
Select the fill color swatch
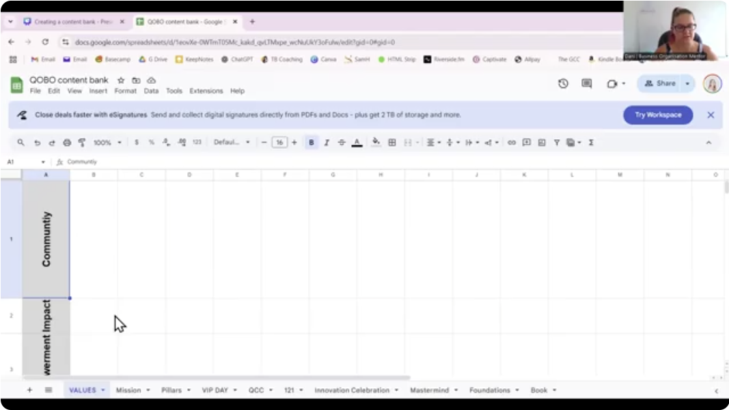[x=376, y=143]
